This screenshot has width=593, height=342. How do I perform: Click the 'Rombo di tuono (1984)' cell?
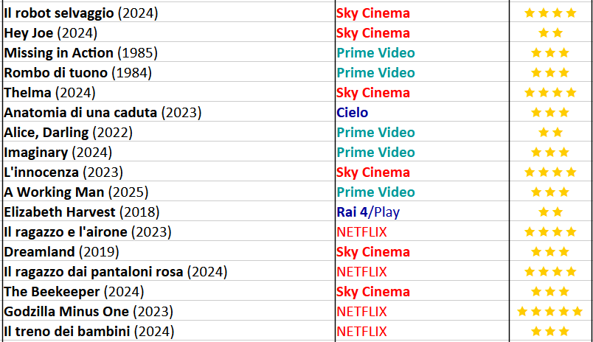169,72
